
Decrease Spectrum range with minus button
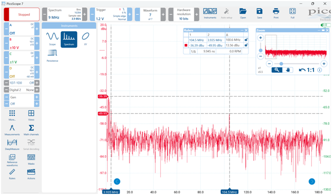click(x=44, y=14)
